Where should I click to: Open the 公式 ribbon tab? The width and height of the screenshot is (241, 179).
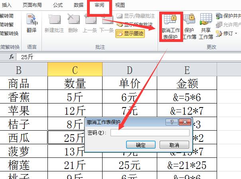(x=58, y=5)
